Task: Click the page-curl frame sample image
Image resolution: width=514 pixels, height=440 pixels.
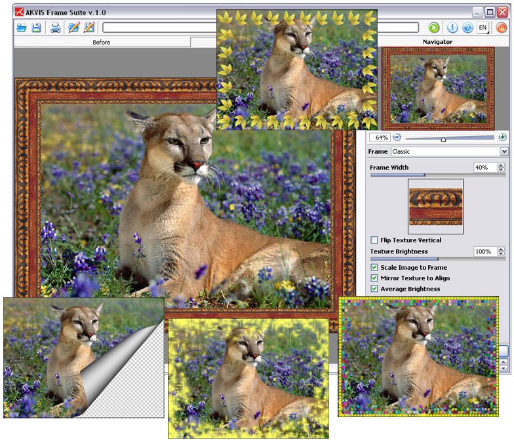Action: [x=84, y=357]
